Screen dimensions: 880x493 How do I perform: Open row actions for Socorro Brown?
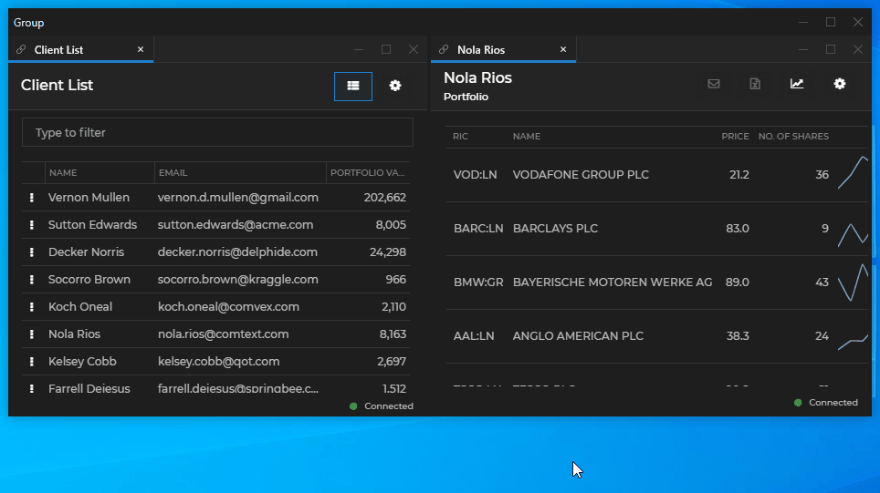click(31, 280)
